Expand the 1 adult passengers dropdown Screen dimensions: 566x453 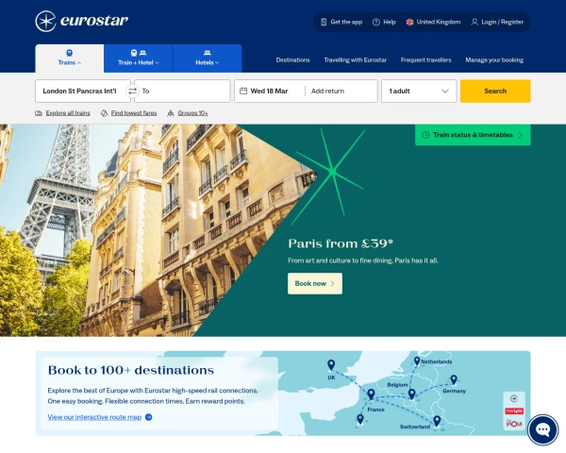419,91
